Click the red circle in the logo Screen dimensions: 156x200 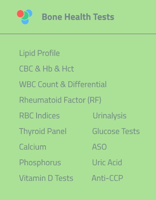pos(20,14)
